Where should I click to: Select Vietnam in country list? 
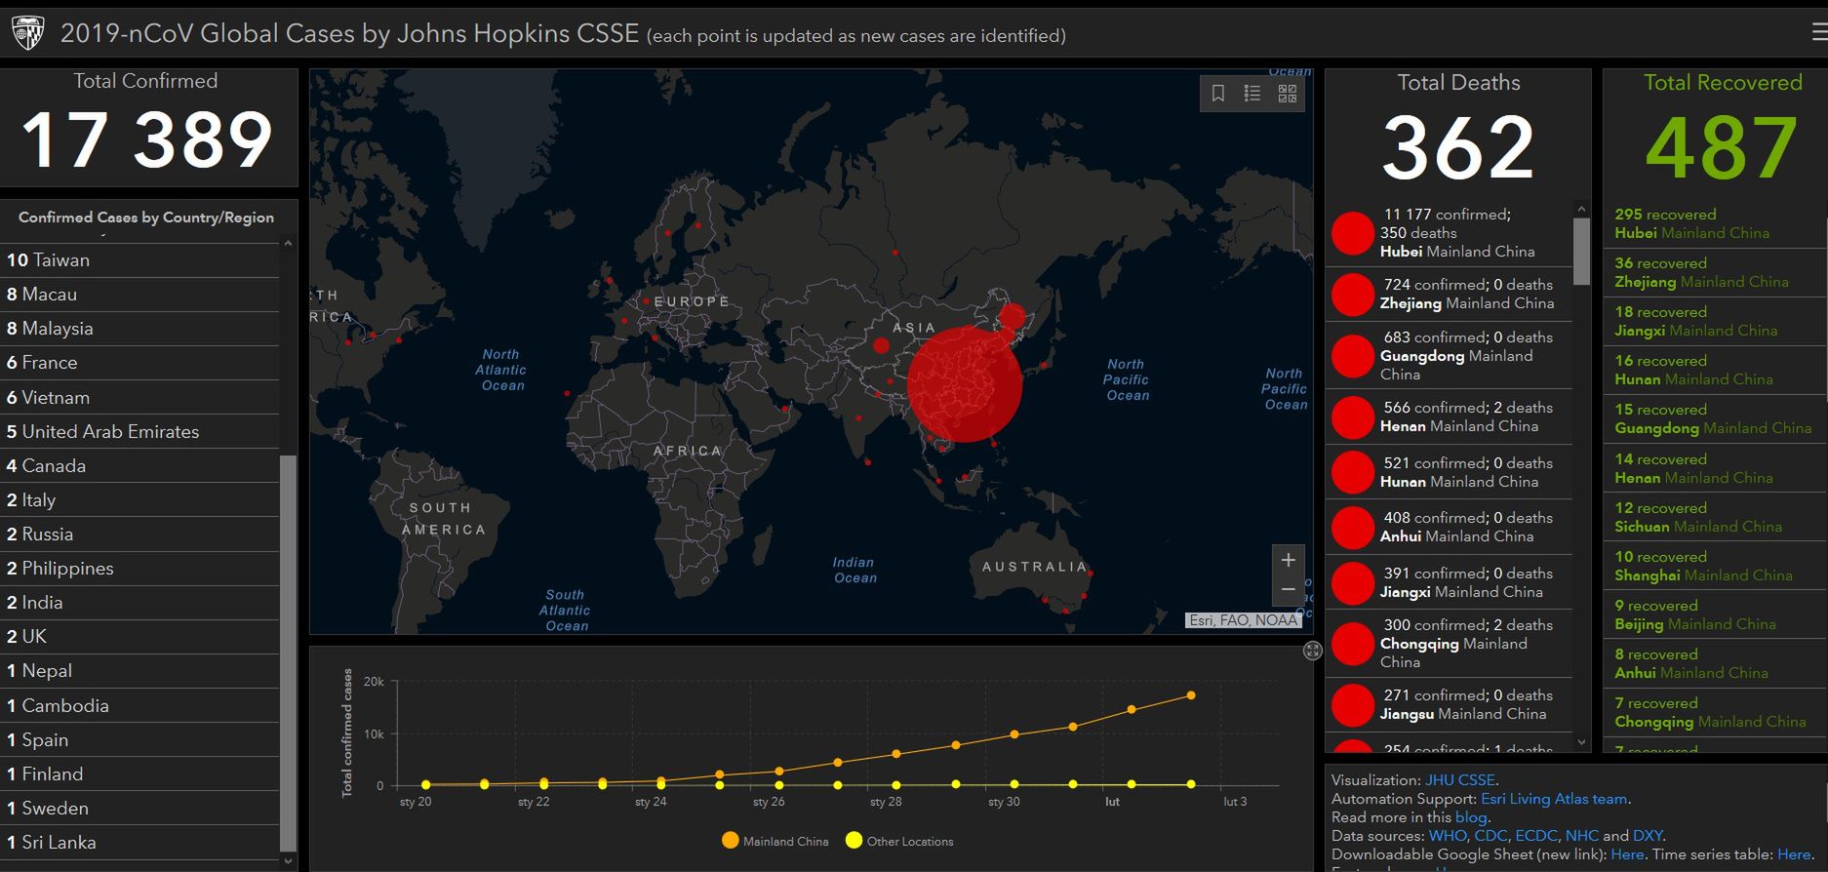(140, 398)
